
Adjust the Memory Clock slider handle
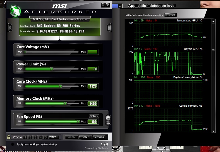(x=65, y=104)
